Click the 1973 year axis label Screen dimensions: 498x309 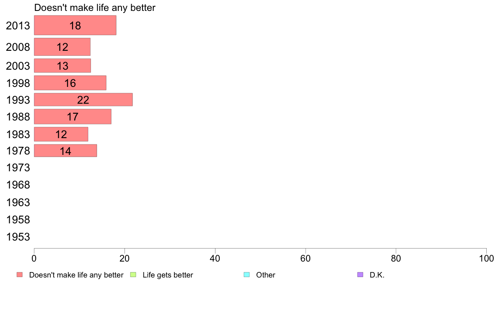tap(18, 168)
